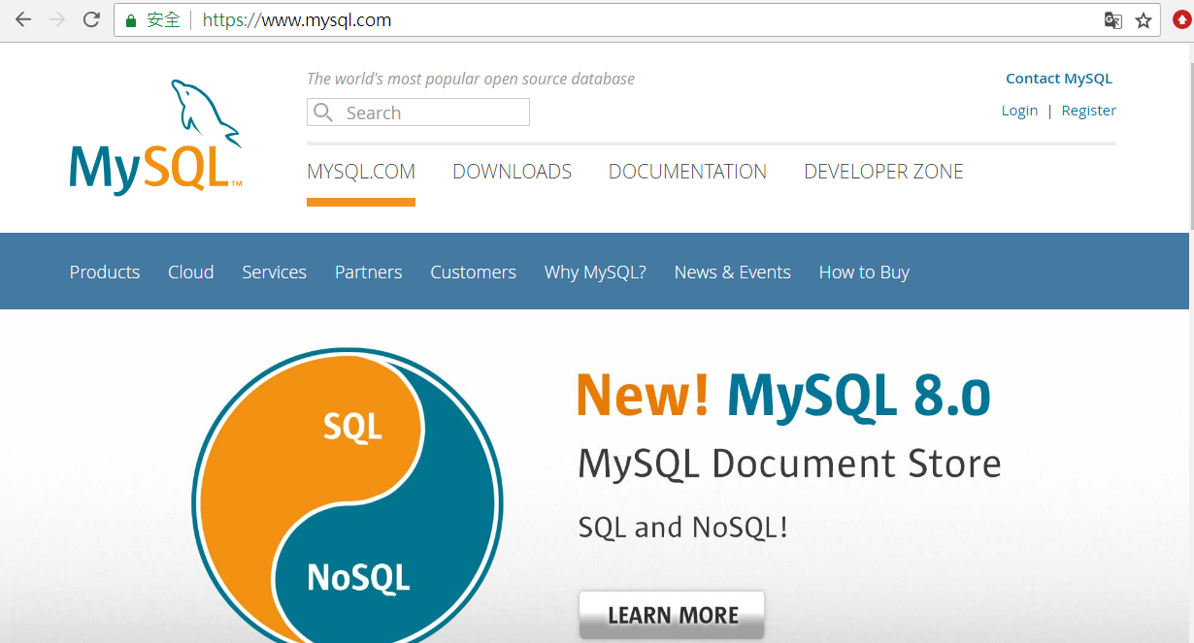Click the green secure padlock icon
The image size is (1194, 643).
pyautogui.click(x=131, y=20)
